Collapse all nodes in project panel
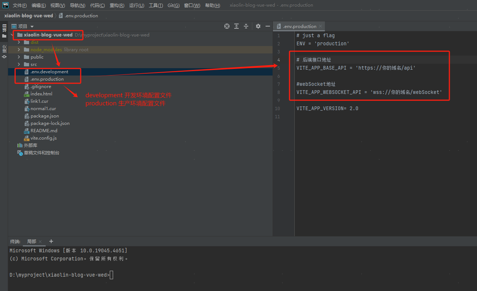Screen dimensions: 477x291 pos(246,26)
